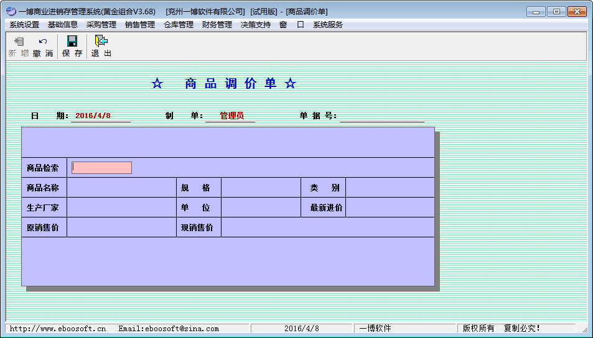Open the 财务管理 menu

[217, 25]
